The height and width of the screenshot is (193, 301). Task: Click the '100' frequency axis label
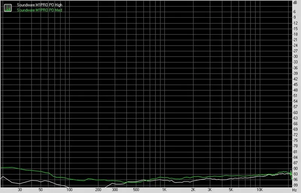click(69, 190)
